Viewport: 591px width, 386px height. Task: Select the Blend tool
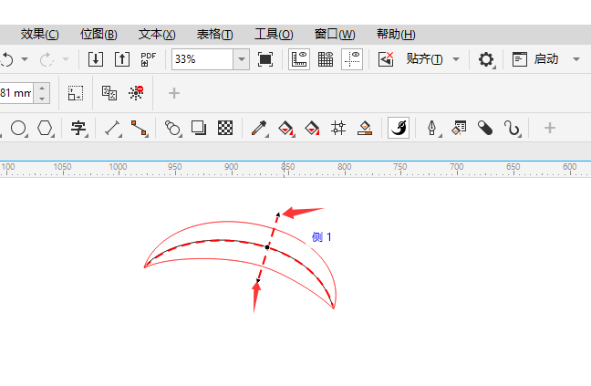pyautogui.click(x=172, y=128)
